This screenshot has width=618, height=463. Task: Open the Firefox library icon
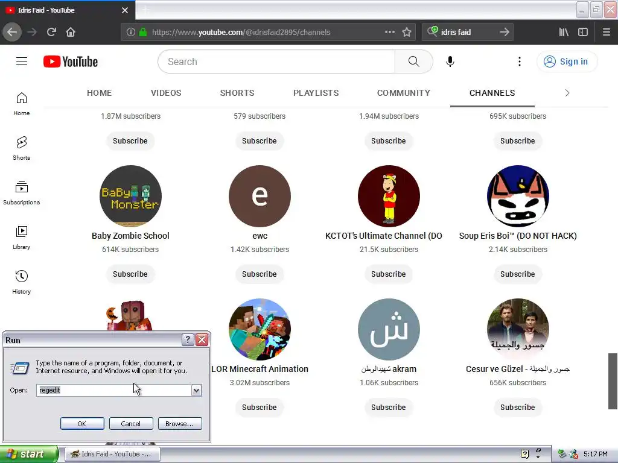pos(564,32)
